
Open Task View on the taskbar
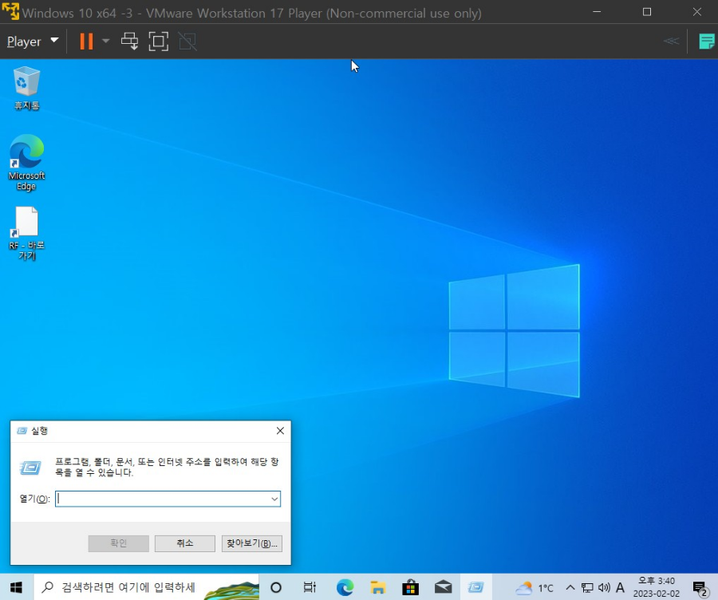click(310, 587)
